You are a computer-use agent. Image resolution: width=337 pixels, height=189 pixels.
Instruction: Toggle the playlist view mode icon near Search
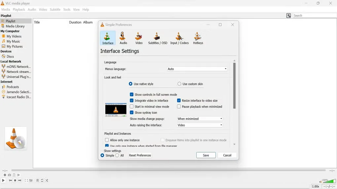[288, 15]
